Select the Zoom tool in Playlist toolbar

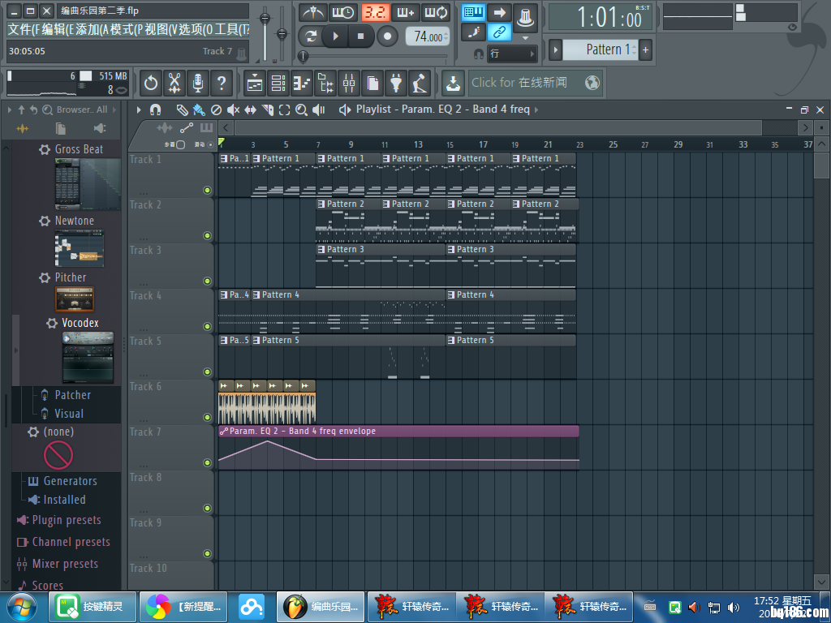click(301, 110)
